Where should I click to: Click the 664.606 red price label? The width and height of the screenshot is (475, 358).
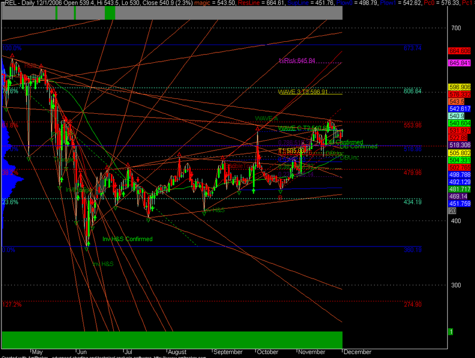click(460, 51)
